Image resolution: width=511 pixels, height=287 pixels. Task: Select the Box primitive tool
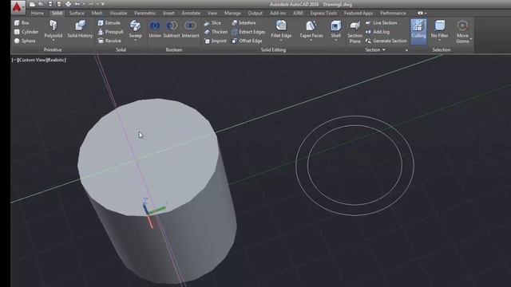[22, 23]
